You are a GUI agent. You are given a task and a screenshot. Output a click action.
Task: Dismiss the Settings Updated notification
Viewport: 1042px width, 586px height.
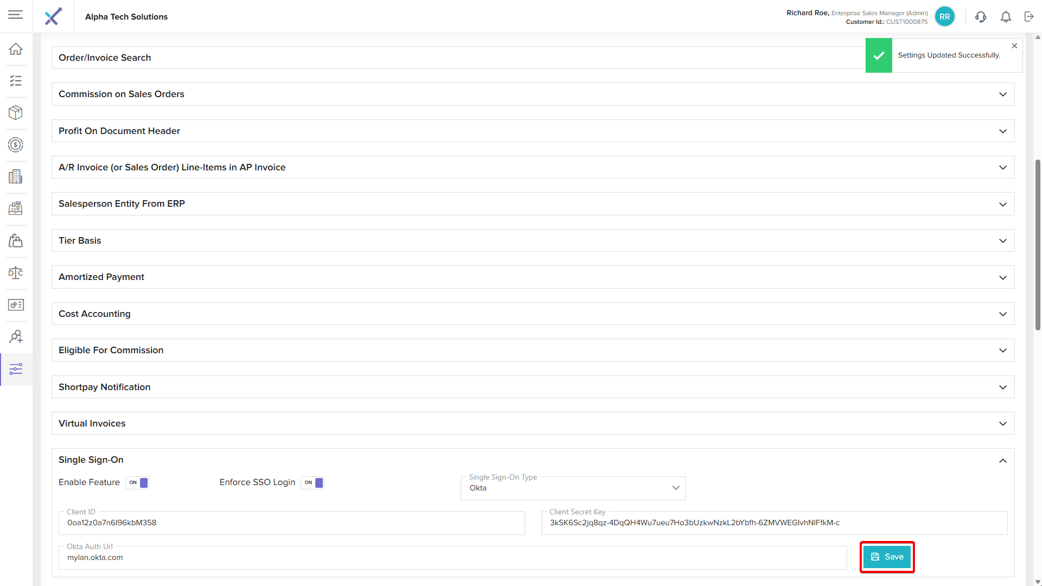(1014, 46)
